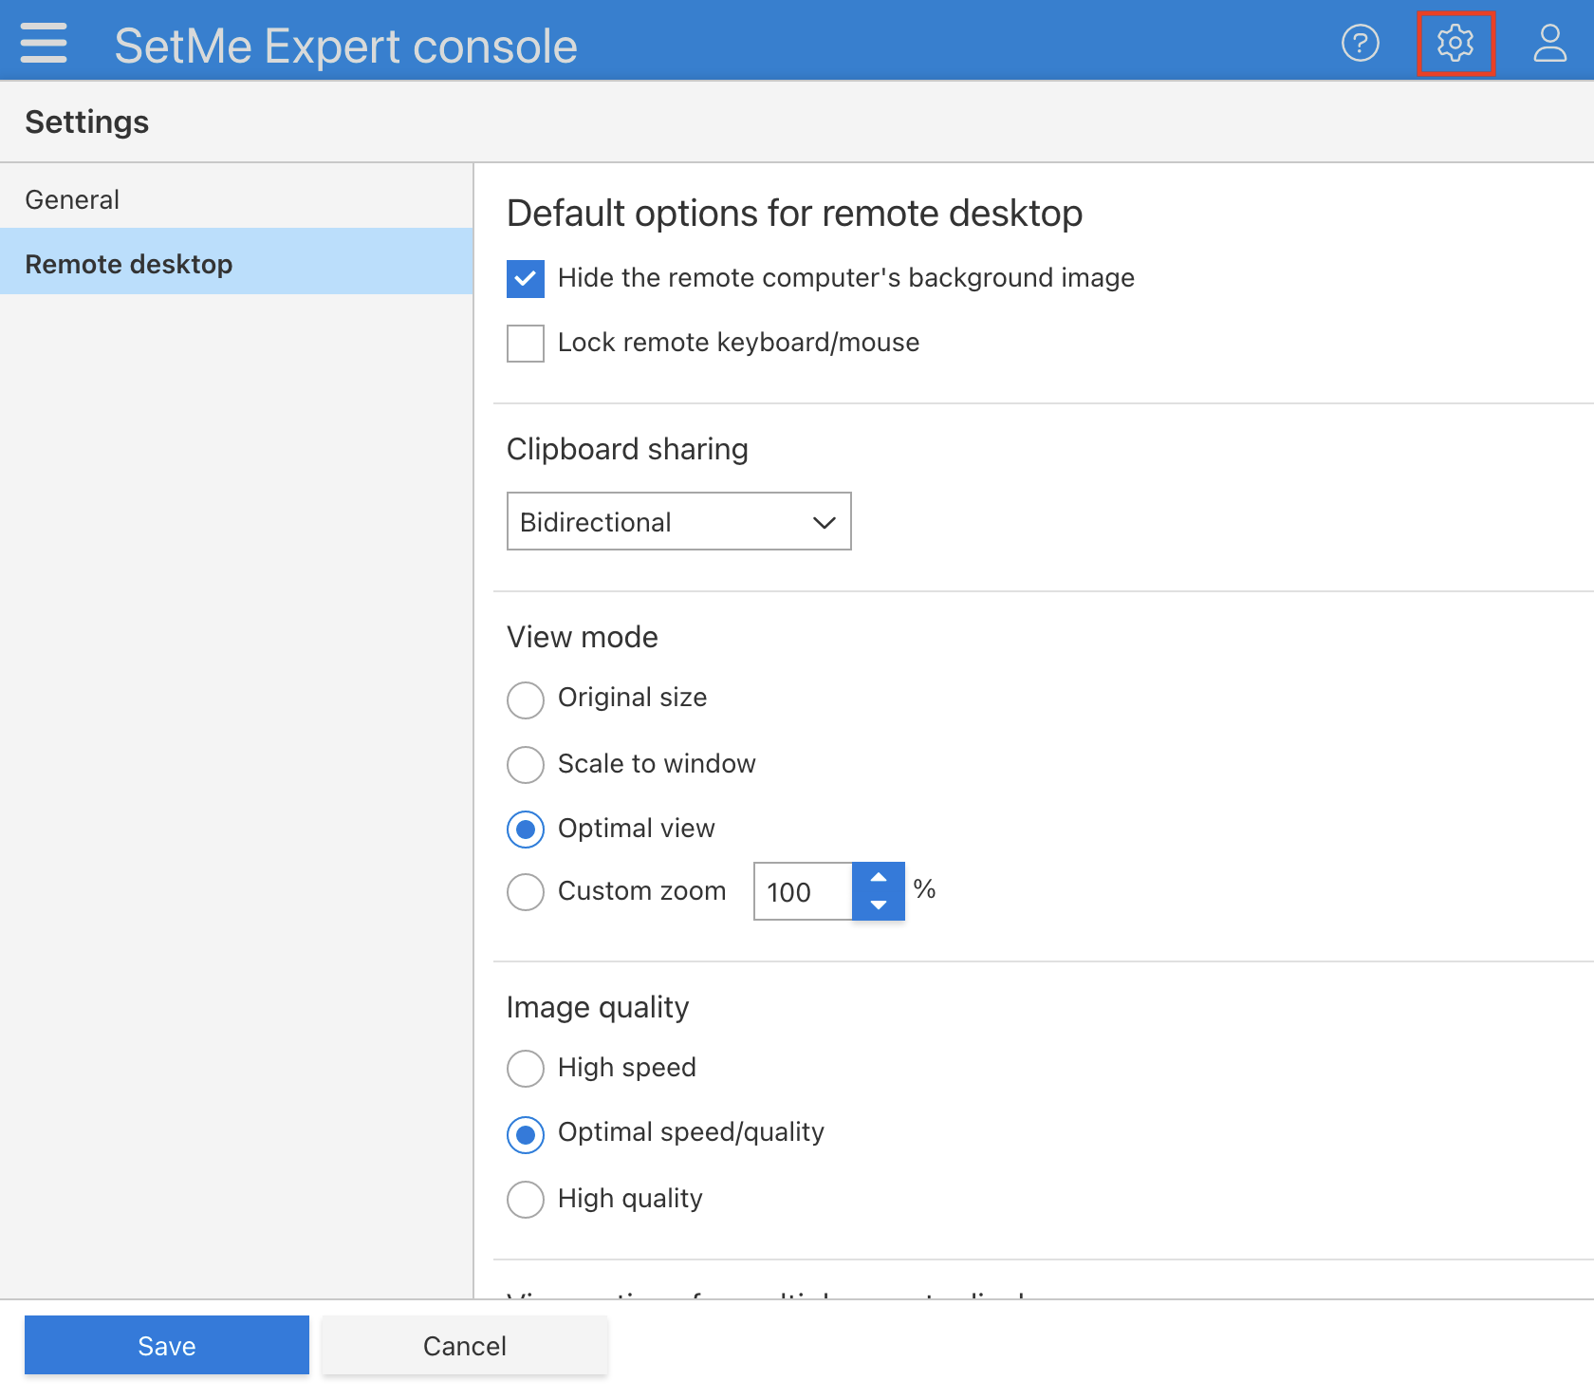Uncheck hiding the remote computer's background image
The width and height of the screenshot is (1594, 1399).
pyautogui.click(x=525, y=278)
